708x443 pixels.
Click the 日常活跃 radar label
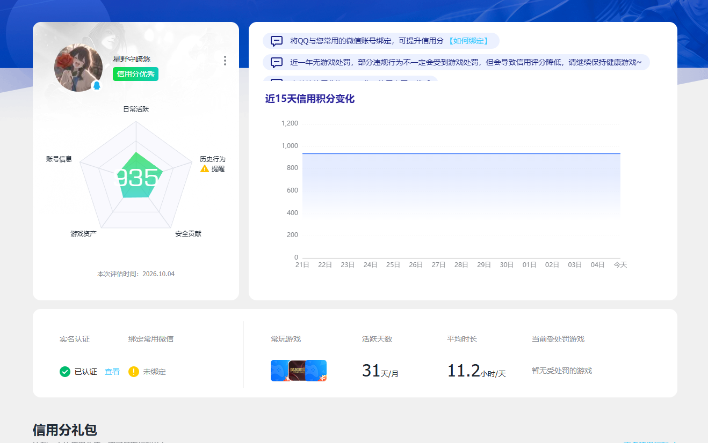[136, 109]
